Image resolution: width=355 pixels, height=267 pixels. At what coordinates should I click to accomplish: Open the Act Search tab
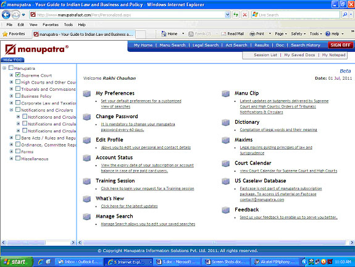tap(236, 45)
